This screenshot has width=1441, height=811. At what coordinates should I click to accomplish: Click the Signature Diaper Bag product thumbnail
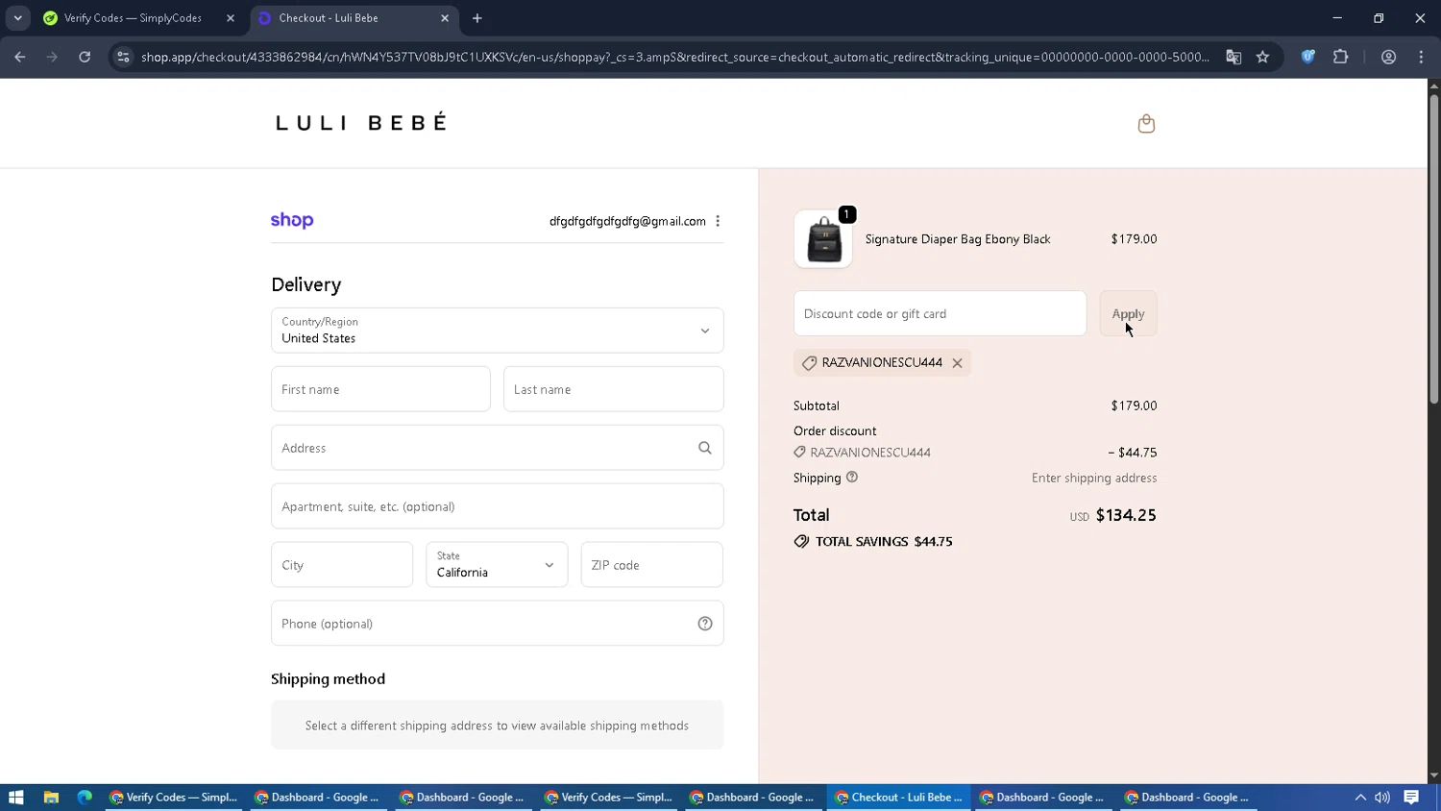[823, 239]
